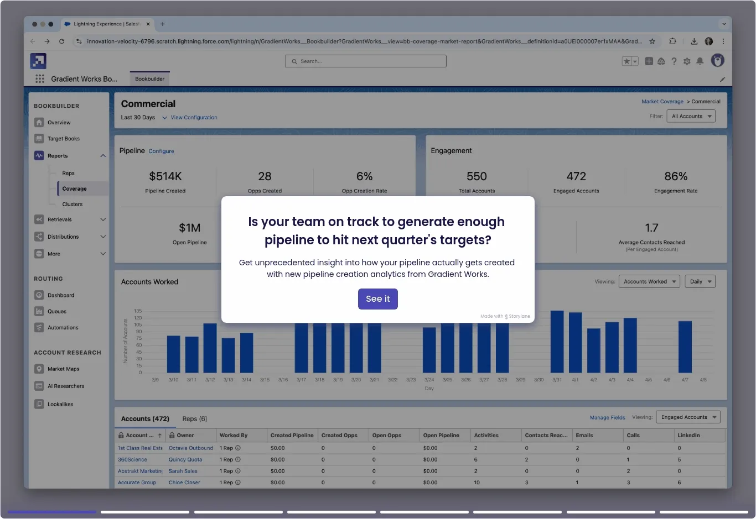Expand the Retrievals section chevron

[103, 219]
